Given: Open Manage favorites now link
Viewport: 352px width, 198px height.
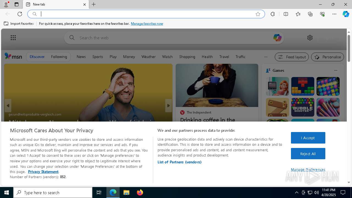Looking at the screenshot, I should [147, 24].
